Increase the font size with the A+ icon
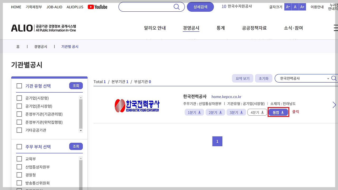Screen dimensions: 338x190 pos(302,7)
